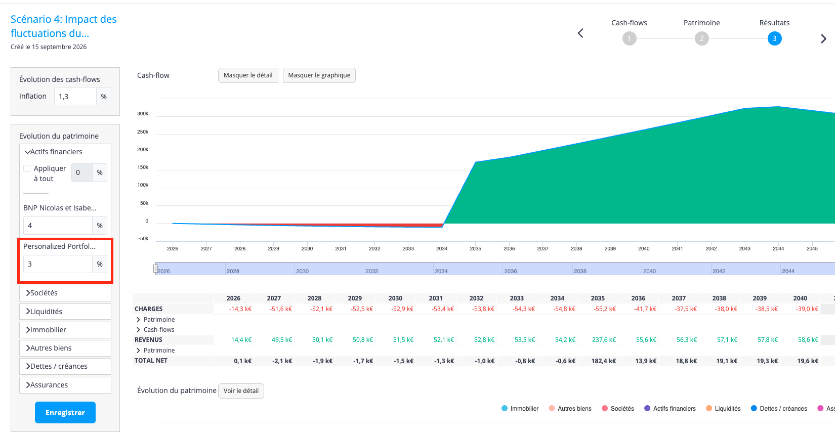Go to previous step with left chevron
This screenshot has width=835, height=436.
(580, 33)
